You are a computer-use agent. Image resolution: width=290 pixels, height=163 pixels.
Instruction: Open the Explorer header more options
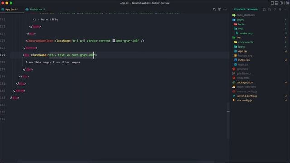tap(285, 9)
